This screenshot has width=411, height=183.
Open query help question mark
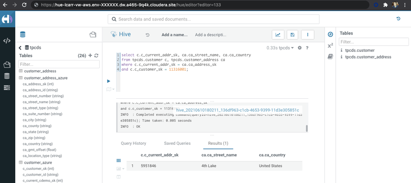[x=307, y=48]
